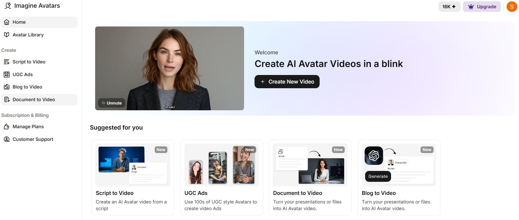The height and width of the screenshot is (220, 519).
Task: Open Customer Support in sidebar
Action: tap(39, 139)
